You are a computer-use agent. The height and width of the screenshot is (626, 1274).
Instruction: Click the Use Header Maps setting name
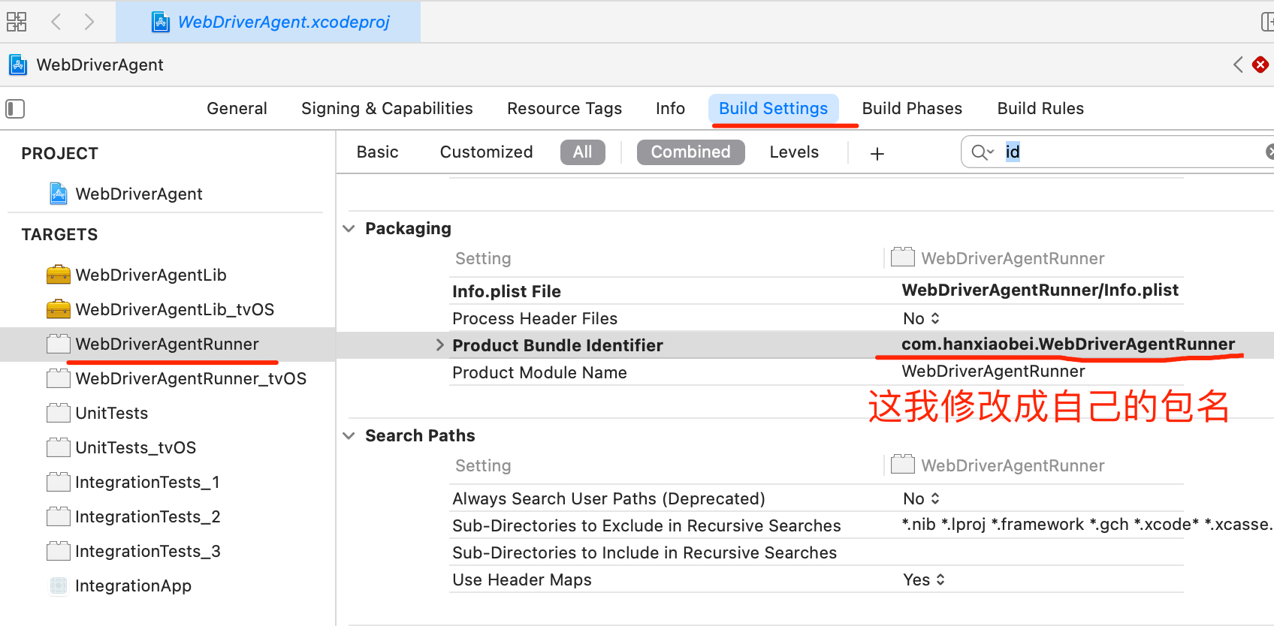click(x=522, y=580)
